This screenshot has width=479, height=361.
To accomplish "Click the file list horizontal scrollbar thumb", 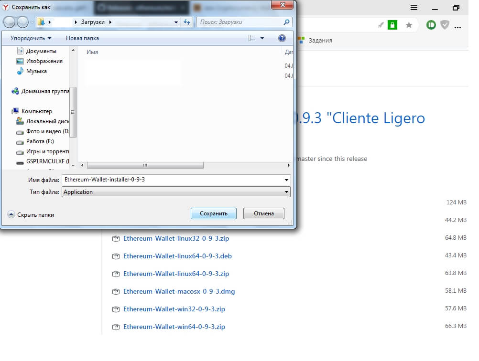I will click(x=145, y=165).
